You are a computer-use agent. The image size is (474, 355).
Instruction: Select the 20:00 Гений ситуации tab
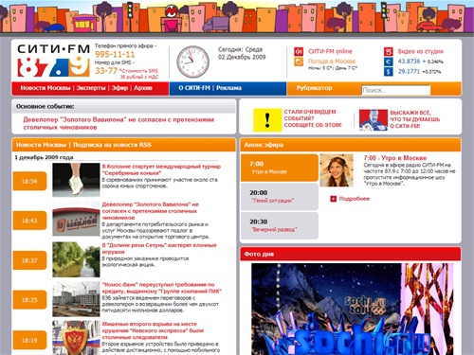pos(280,196)
